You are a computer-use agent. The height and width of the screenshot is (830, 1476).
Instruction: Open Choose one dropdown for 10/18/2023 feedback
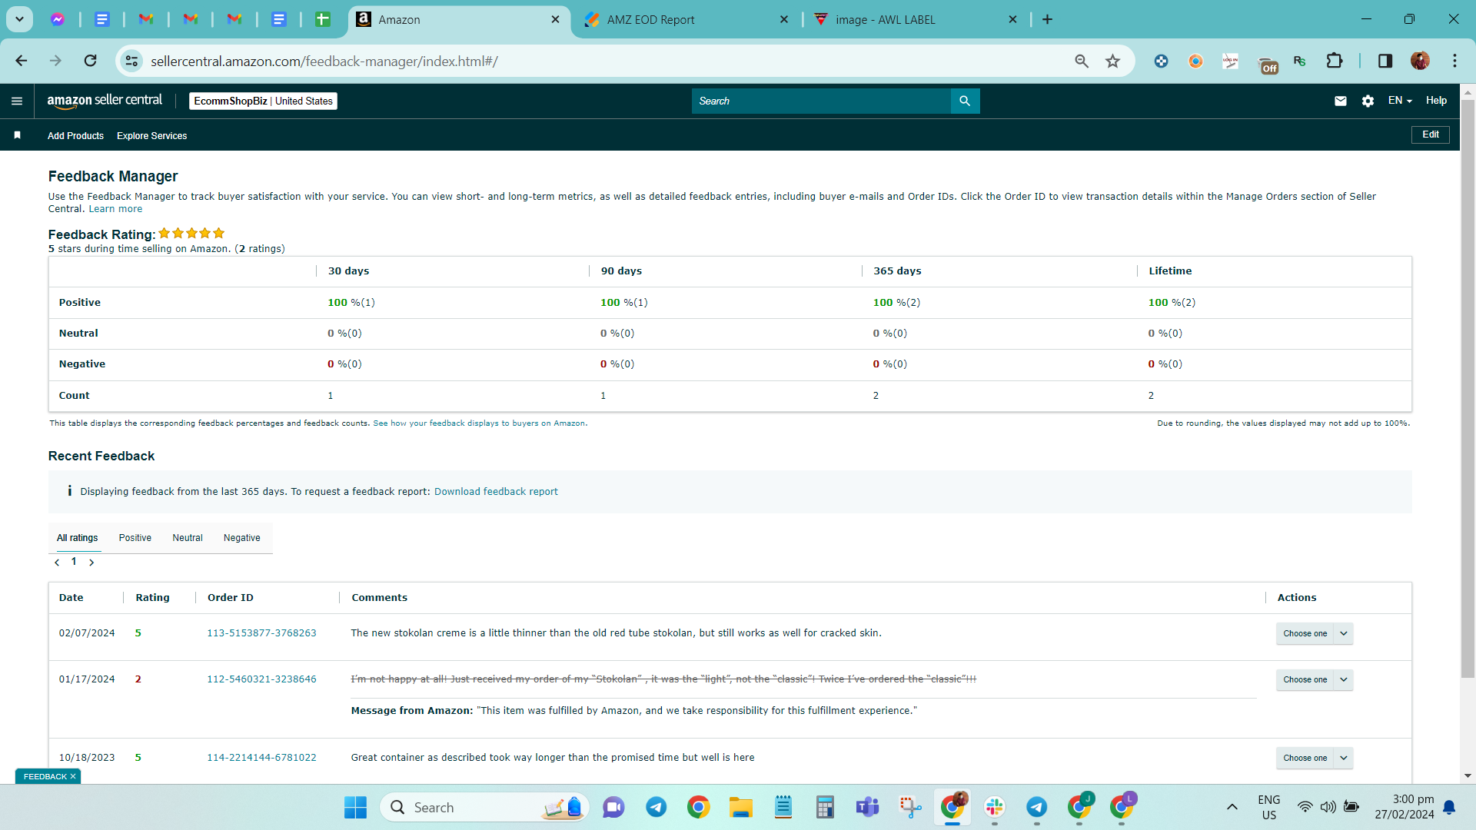[1314, 758]
